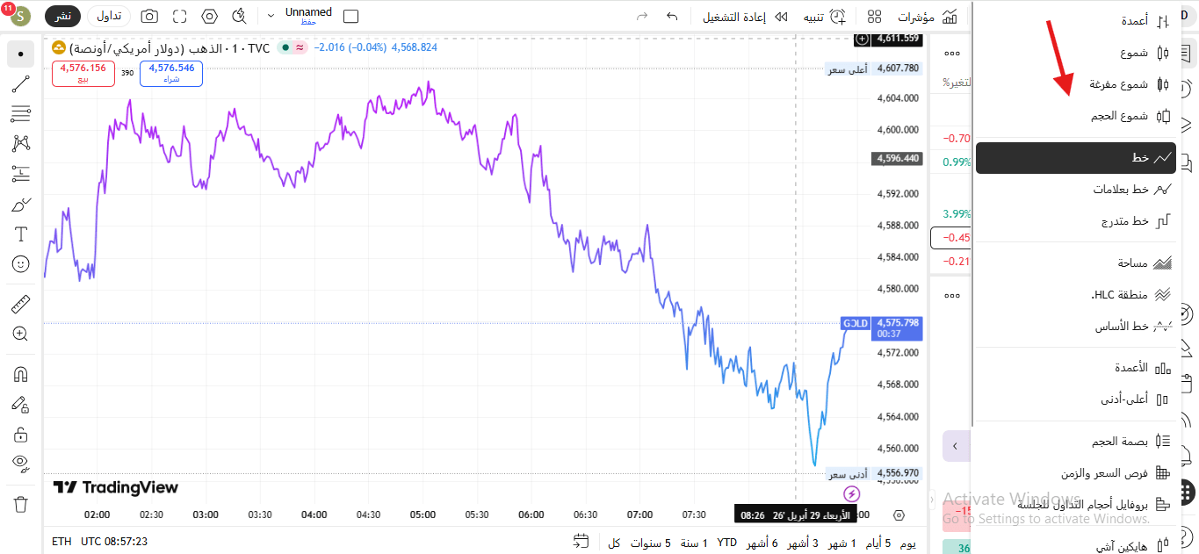Select the forecast position tool
The height and width of the screenshot is (554, 1199).
[x=21, y=174]
